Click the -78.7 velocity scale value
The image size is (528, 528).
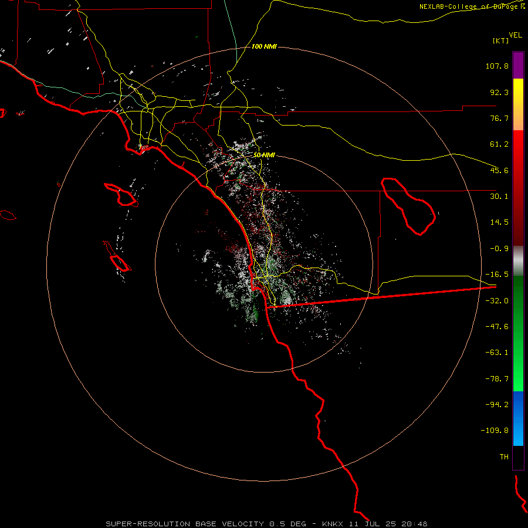point(497,379)
